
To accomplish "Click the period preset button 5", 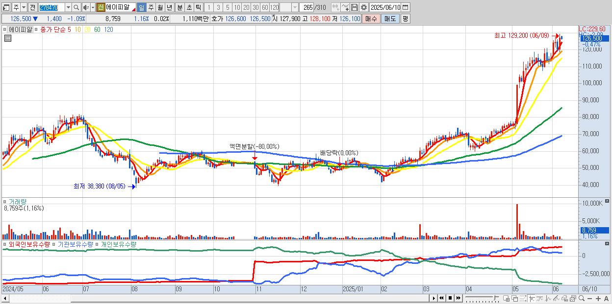I will point(228,7).
